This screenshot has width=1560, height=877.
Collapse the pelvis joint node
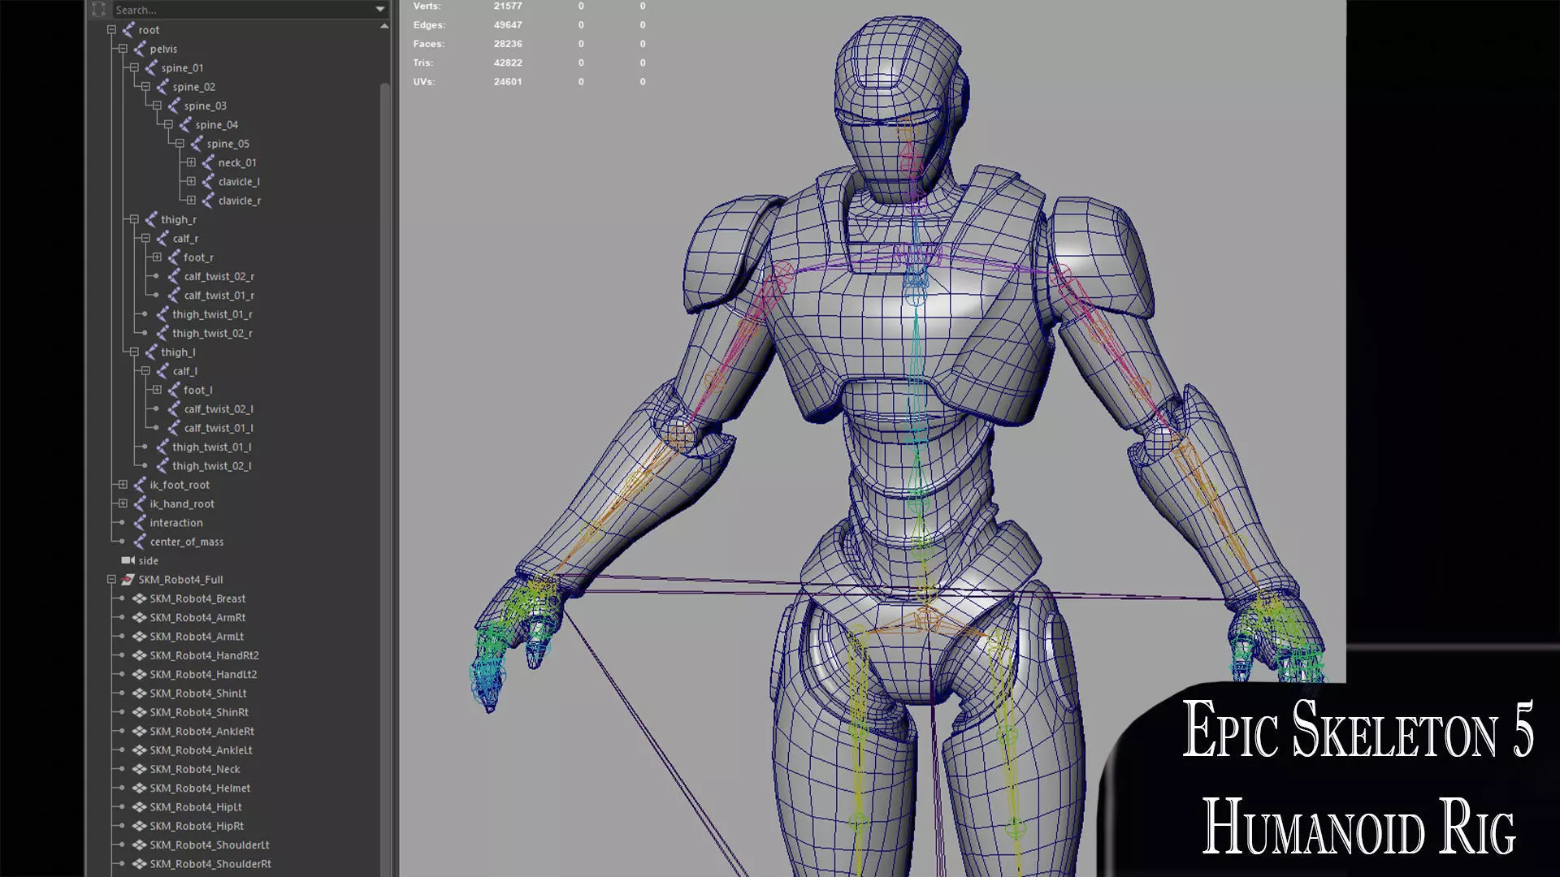pos(123,49)
